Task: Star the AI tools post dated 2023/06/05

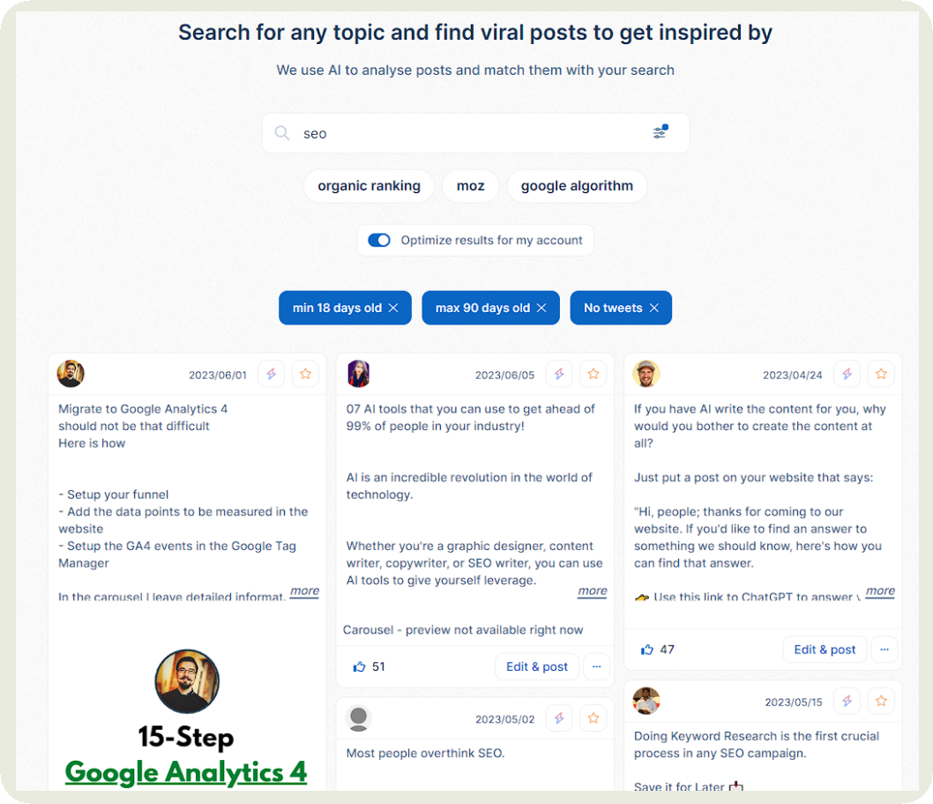Action: [x=593, y=373]
